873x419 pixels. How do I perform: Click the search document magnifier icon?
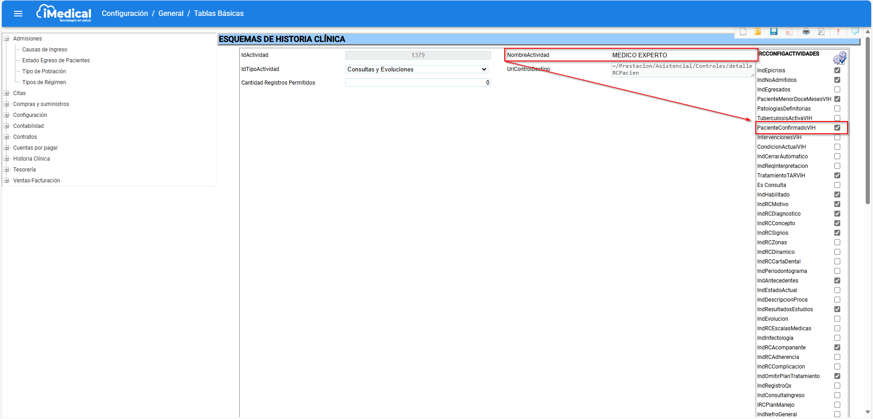821,31
